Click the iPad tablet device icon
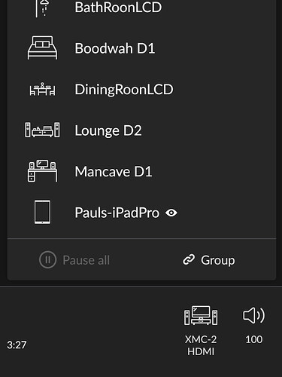Image resolution: width=282 pixels, height=377 pixels. pyautogui.click(x=42, y=212)
